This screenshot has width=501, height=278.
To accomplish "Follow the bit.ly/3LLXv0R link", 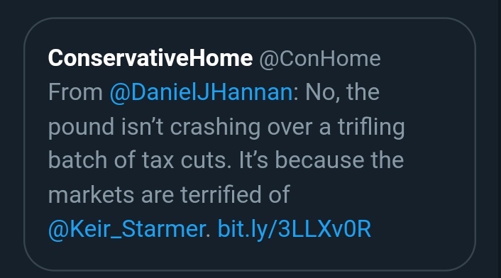I will coord(294,230).
